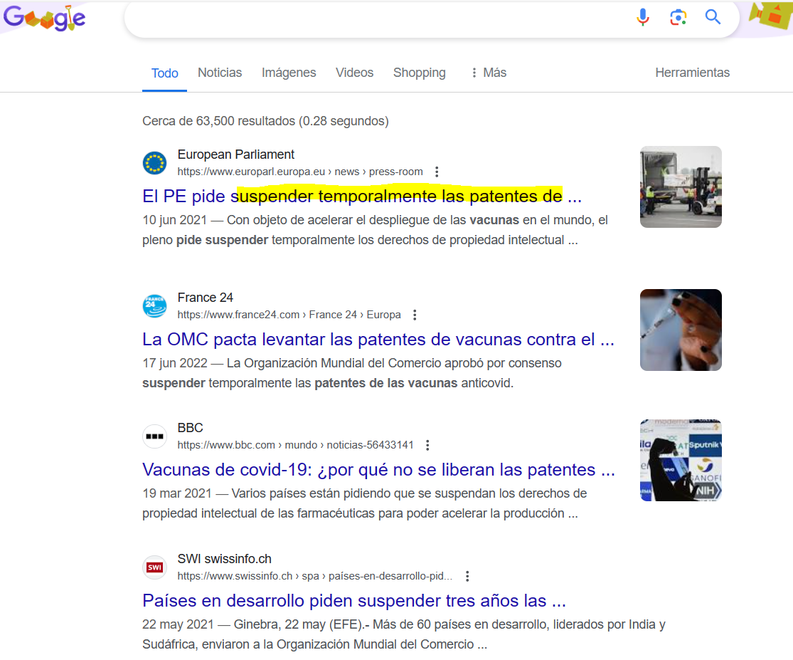
Task: Expand the Más menu
Action: pyautogui.click(x=489, y=73)
